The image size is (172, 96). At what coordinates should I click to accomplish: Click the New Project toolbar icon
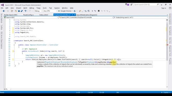coord(12,11)
